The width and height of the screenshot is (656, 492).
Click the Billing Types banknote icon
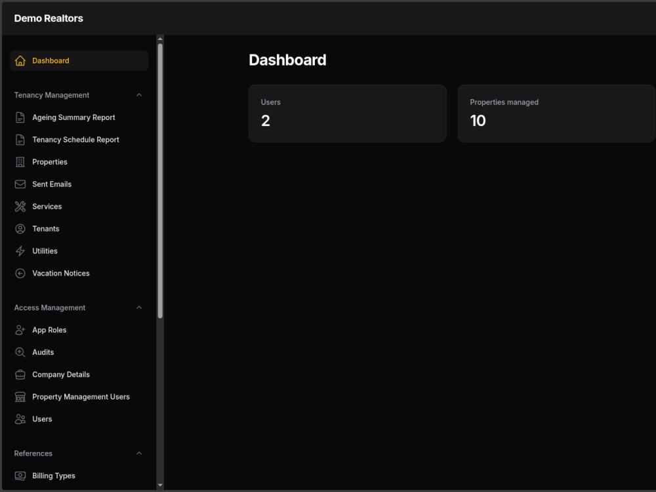pyautogui.click(x=20, y=476)
